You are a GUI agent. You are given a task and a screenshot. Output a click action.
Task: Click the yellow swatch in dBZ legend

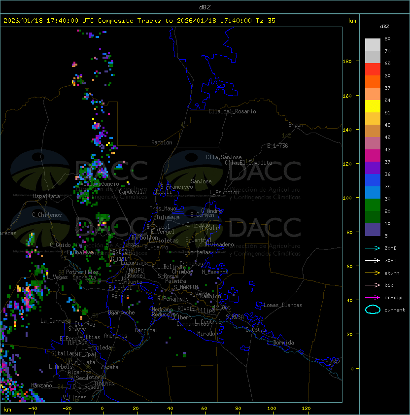click(x=373, y=106)
